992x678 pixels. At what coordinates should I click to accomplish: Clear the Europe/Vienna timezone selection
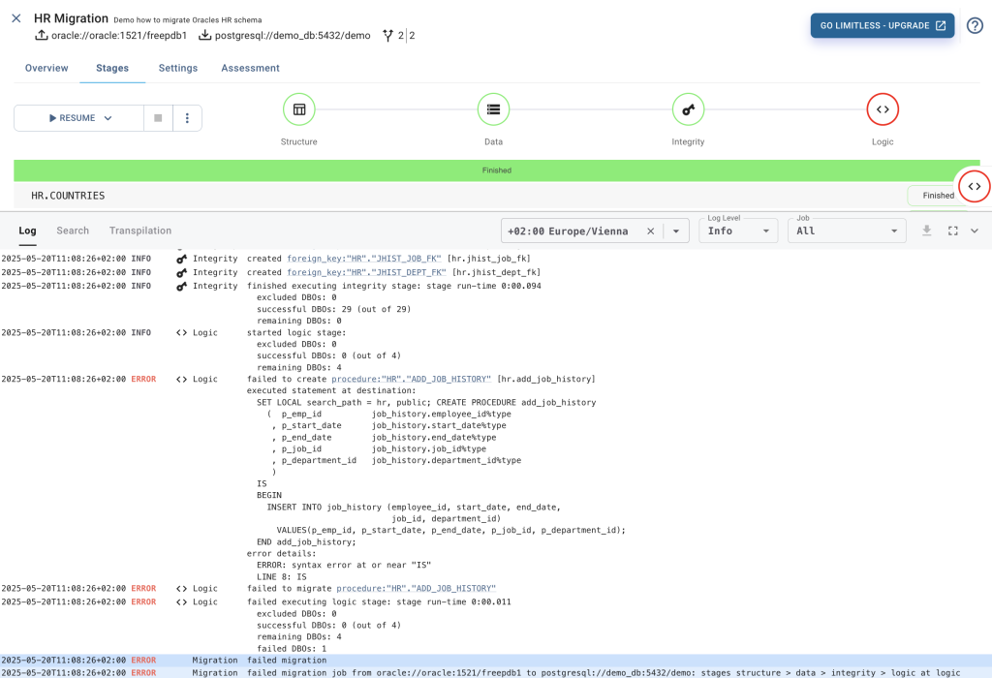coord(650,231)
